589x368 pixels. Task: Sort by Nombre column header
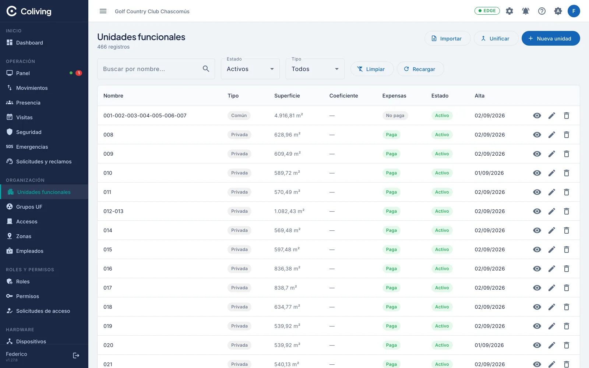click(x=113, y=96)
